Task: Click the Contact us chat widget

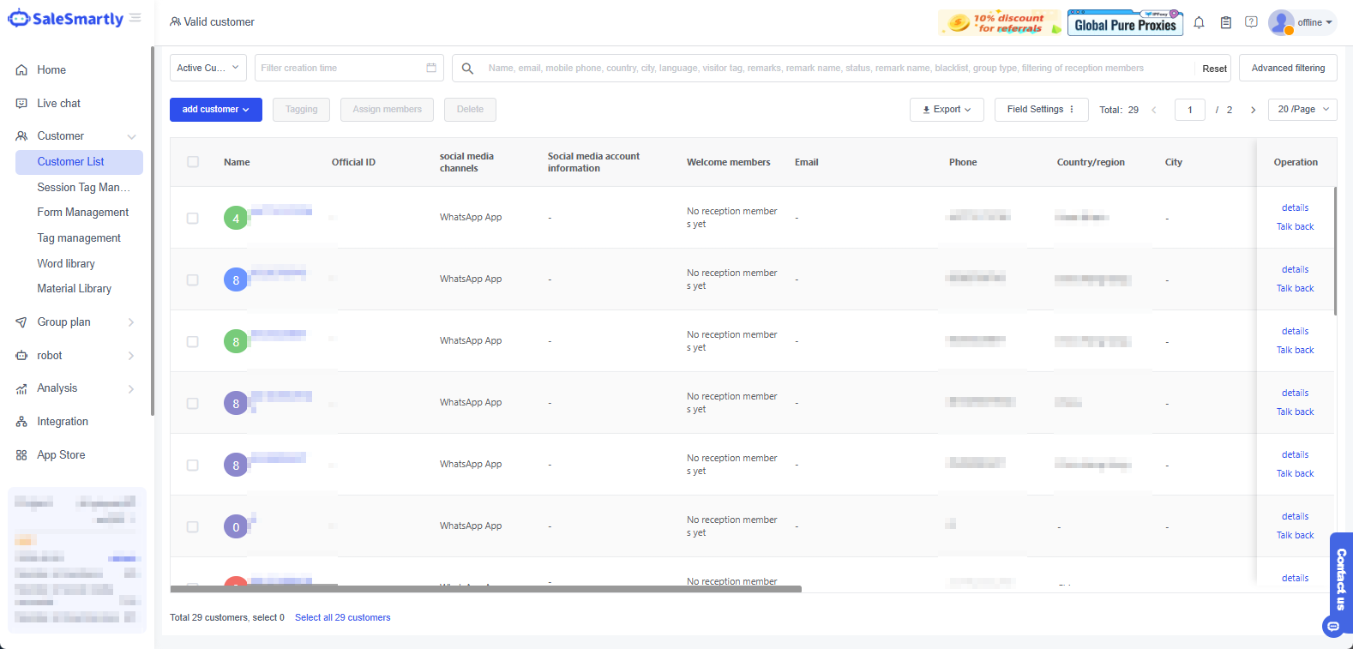Action: pos(1340,583)
